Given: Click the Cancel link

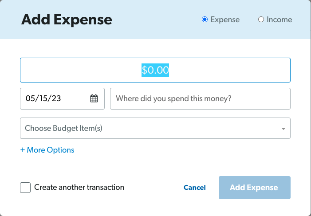Looking at the screenshot, I should pyautogui.click(x=195, y=188).
